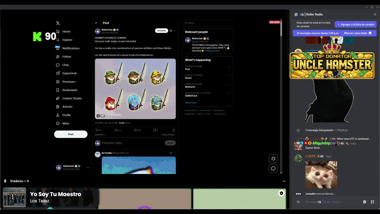Close the Roller Radio chat panel
Screen dimensions: 380x214
[375, 15]
